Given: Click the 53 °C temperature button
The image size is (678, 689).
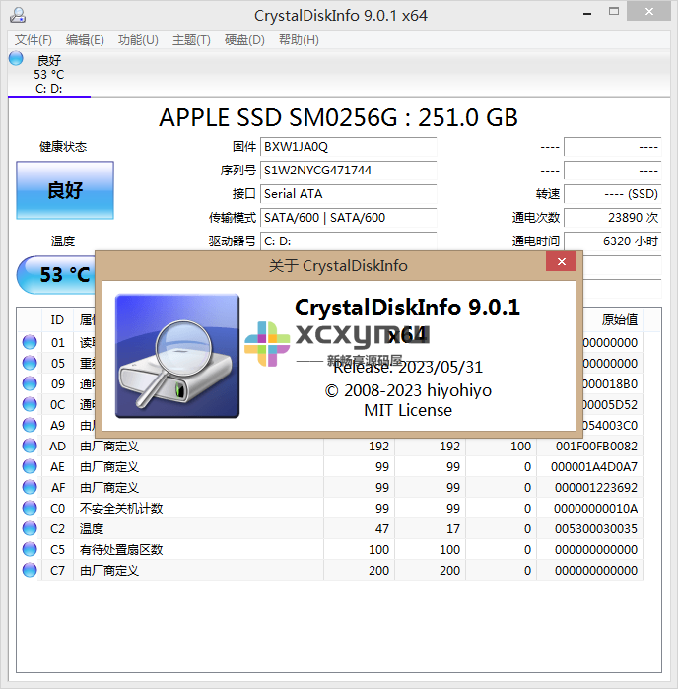Looking at the screenshot, I should (x=56, y=275).
